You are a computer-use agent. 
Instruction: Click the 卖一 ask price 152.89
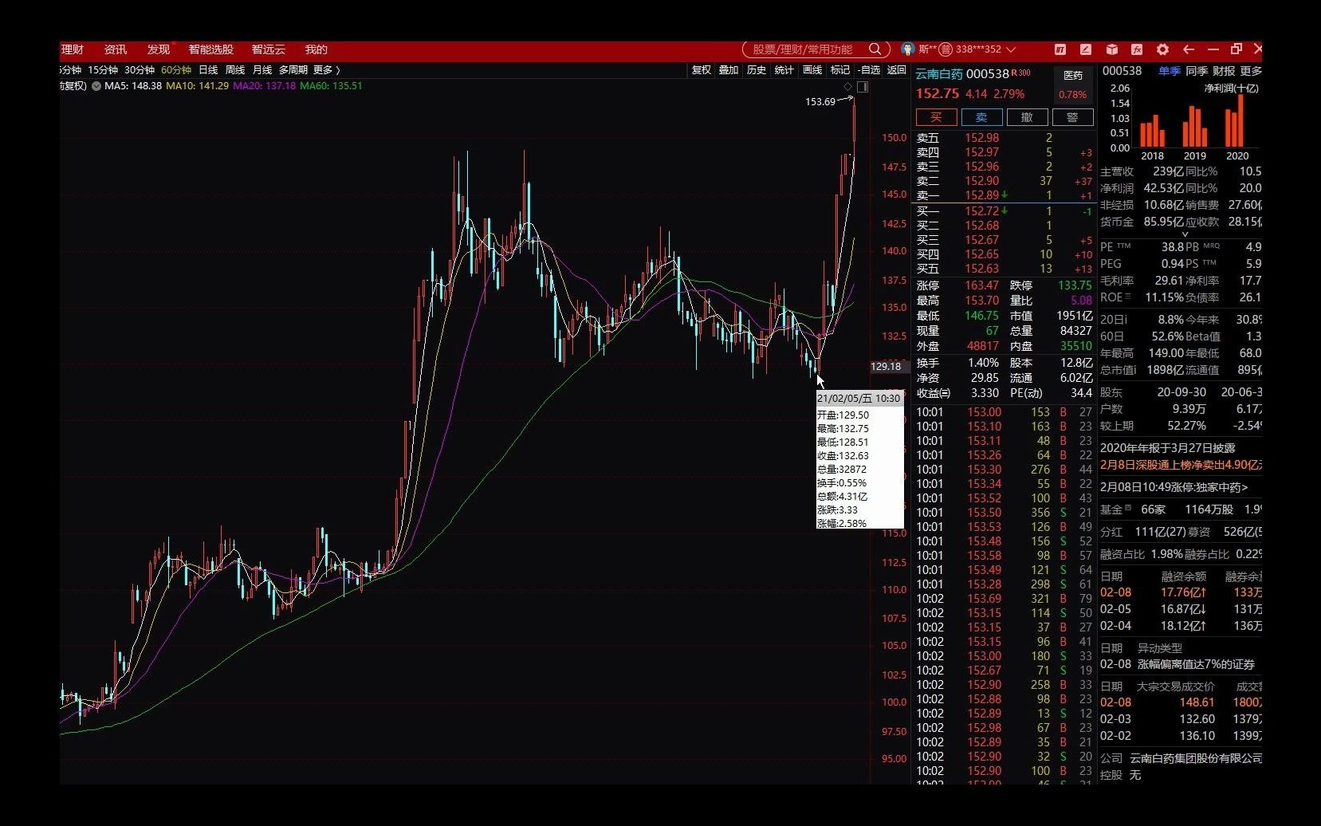(x=981, y=195)
